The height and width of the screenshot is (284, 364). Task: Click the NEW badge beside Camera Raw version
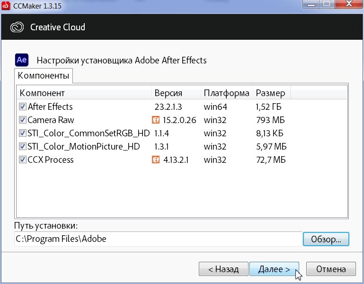156,120
